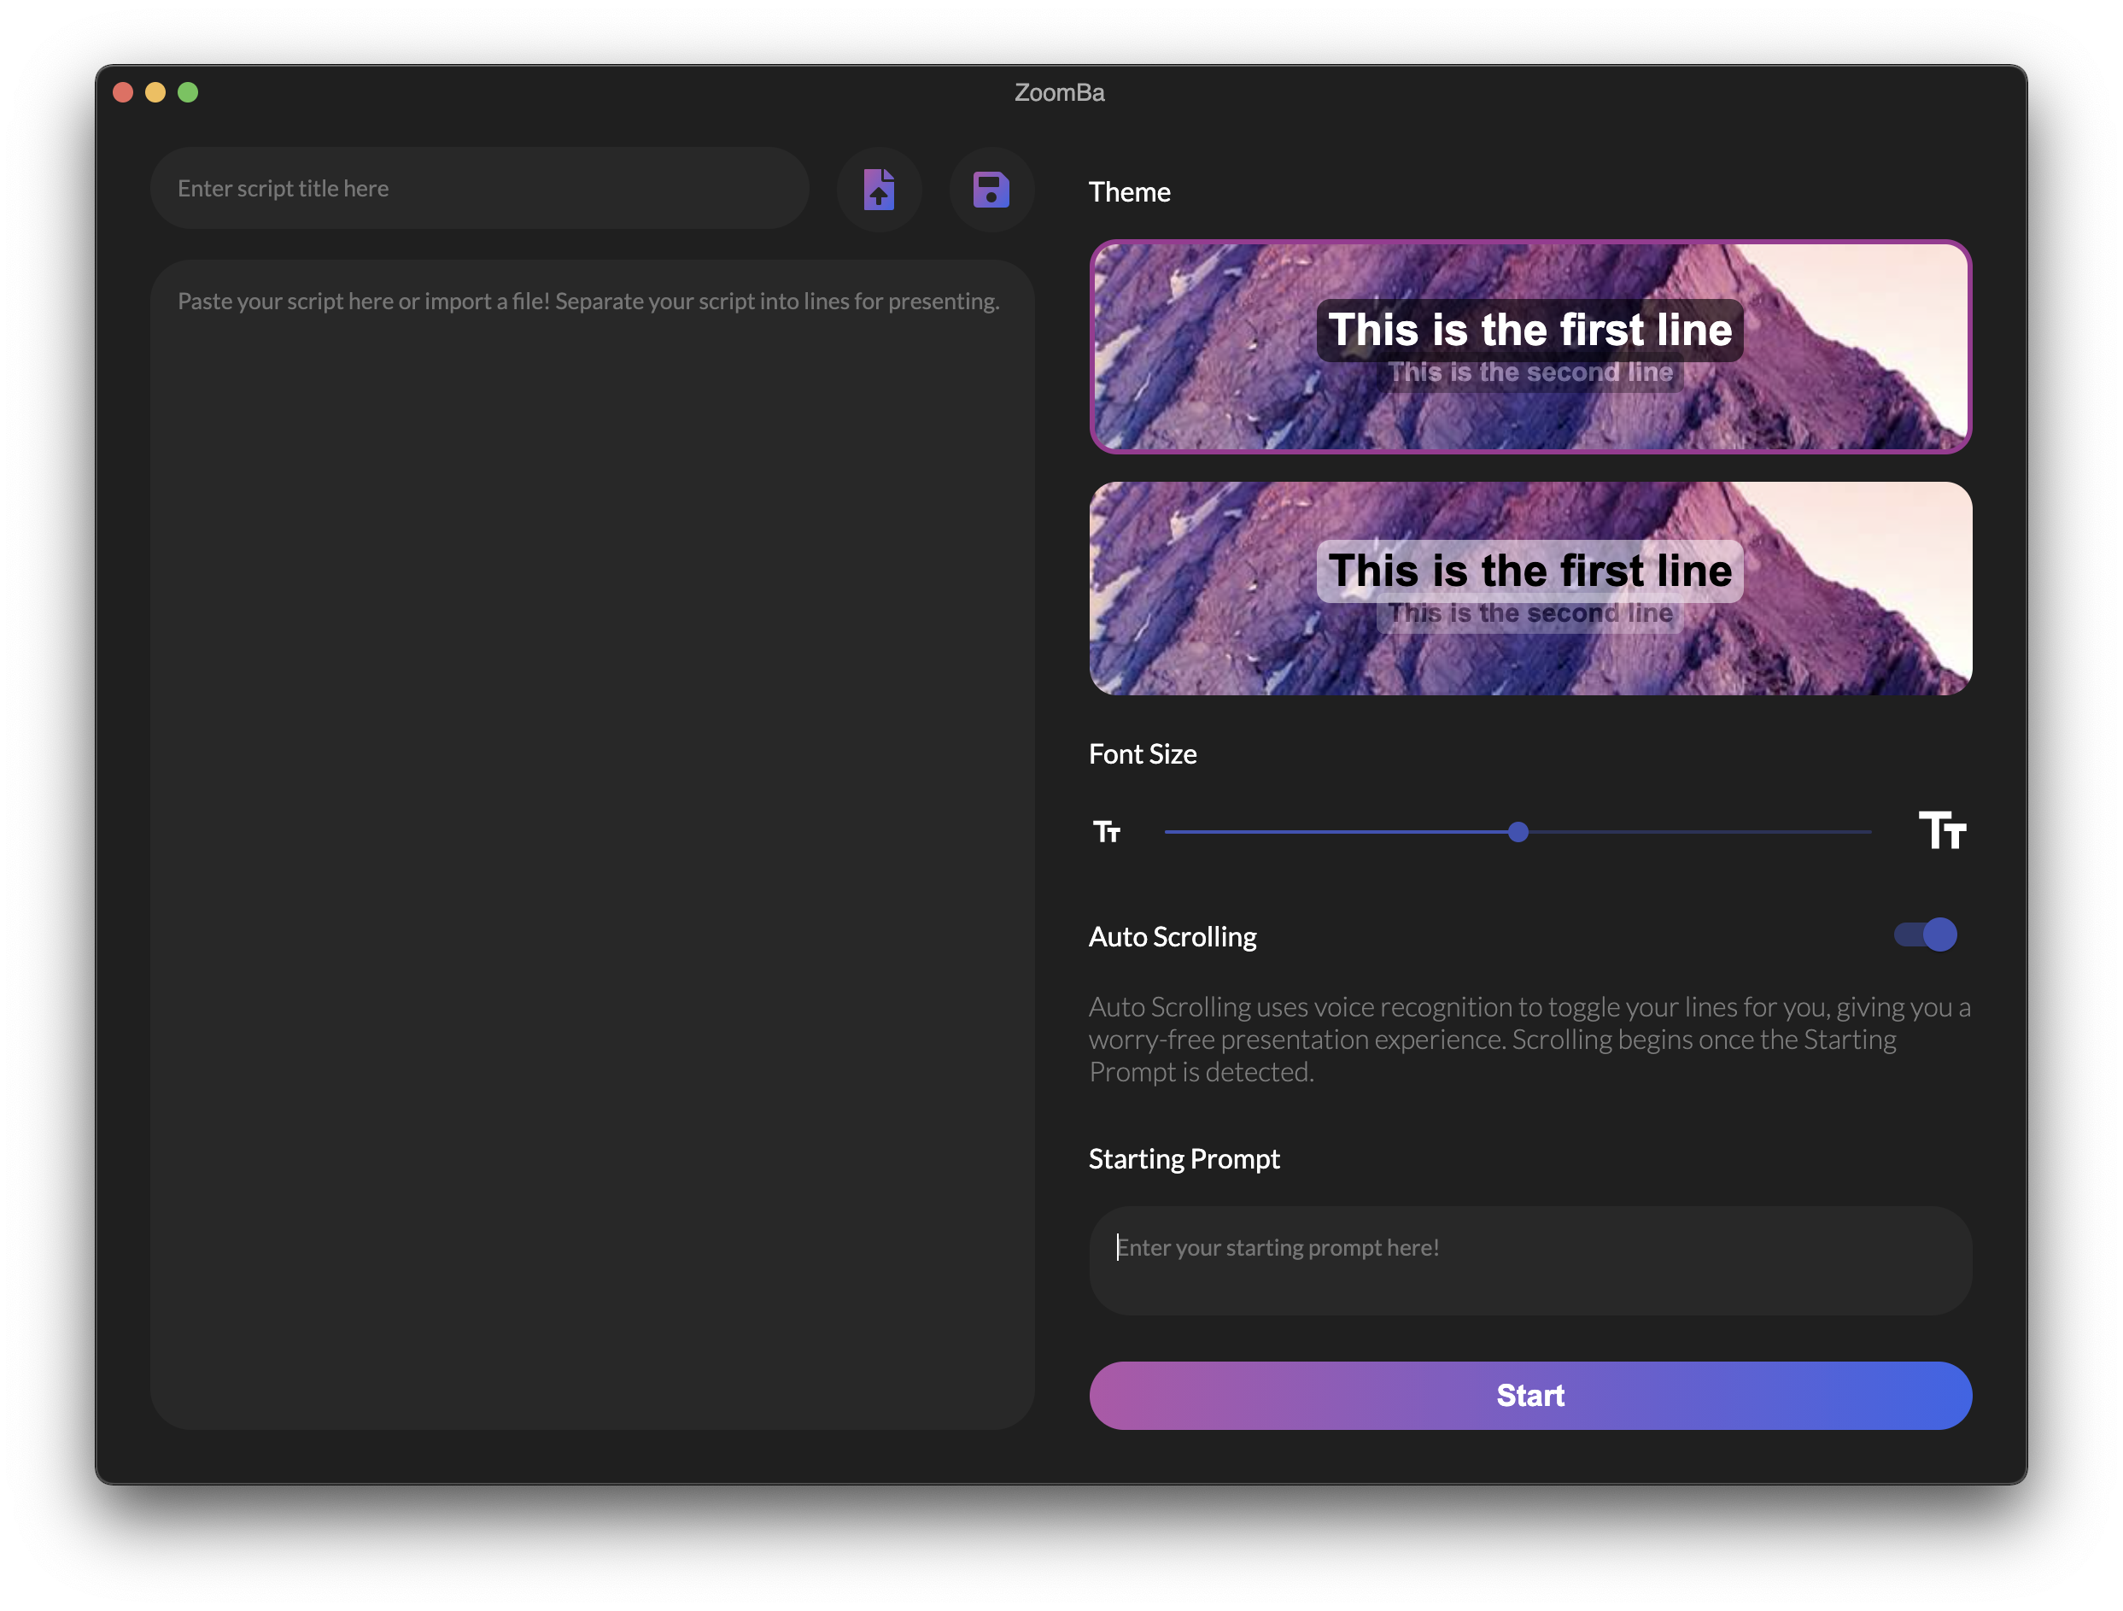Focus the starting prompt input field
This screenshot has width=2123, height=1611.
1529,1260
